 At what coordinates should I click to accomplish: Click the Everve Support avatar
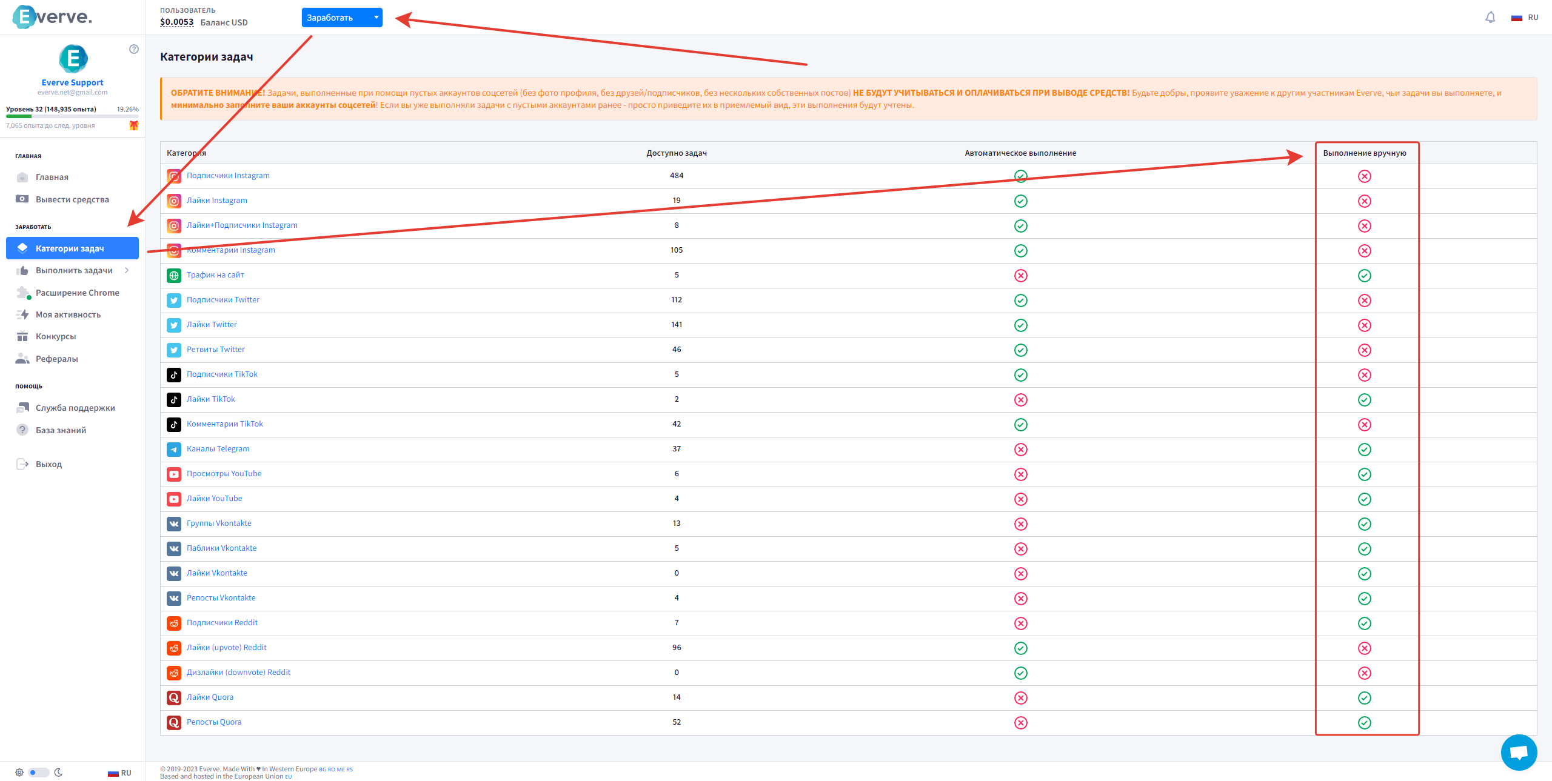tap(73, 59)
